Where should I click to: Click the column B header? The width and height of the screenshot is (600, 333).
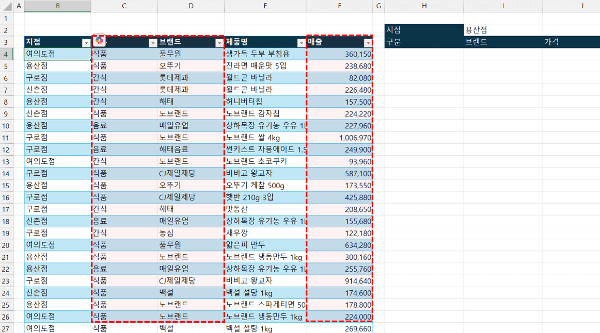tap(57, 6)
